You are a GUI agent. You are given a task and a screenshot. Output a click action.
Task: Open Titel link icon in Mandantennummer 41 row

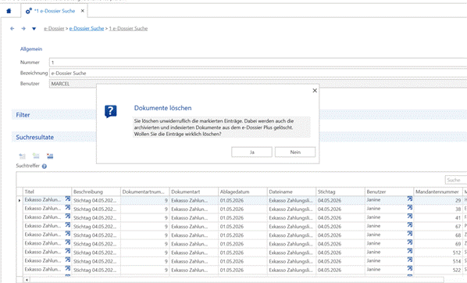coord(68,217)
